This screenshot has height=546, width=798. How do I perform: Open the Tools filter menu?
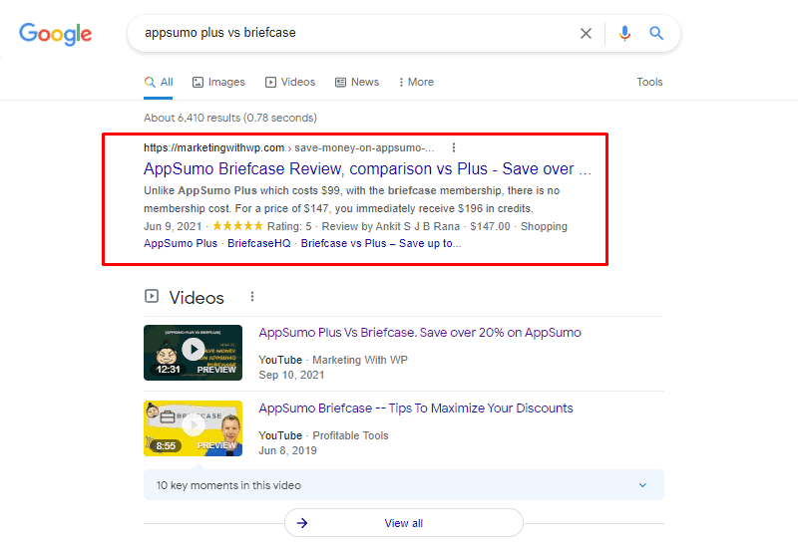coord(649,82)
